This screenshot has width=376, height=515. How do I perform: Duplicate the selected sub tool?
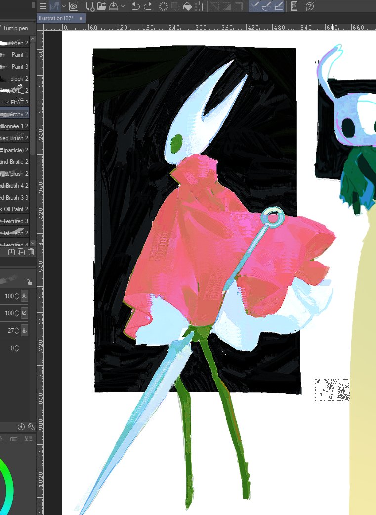21,252
